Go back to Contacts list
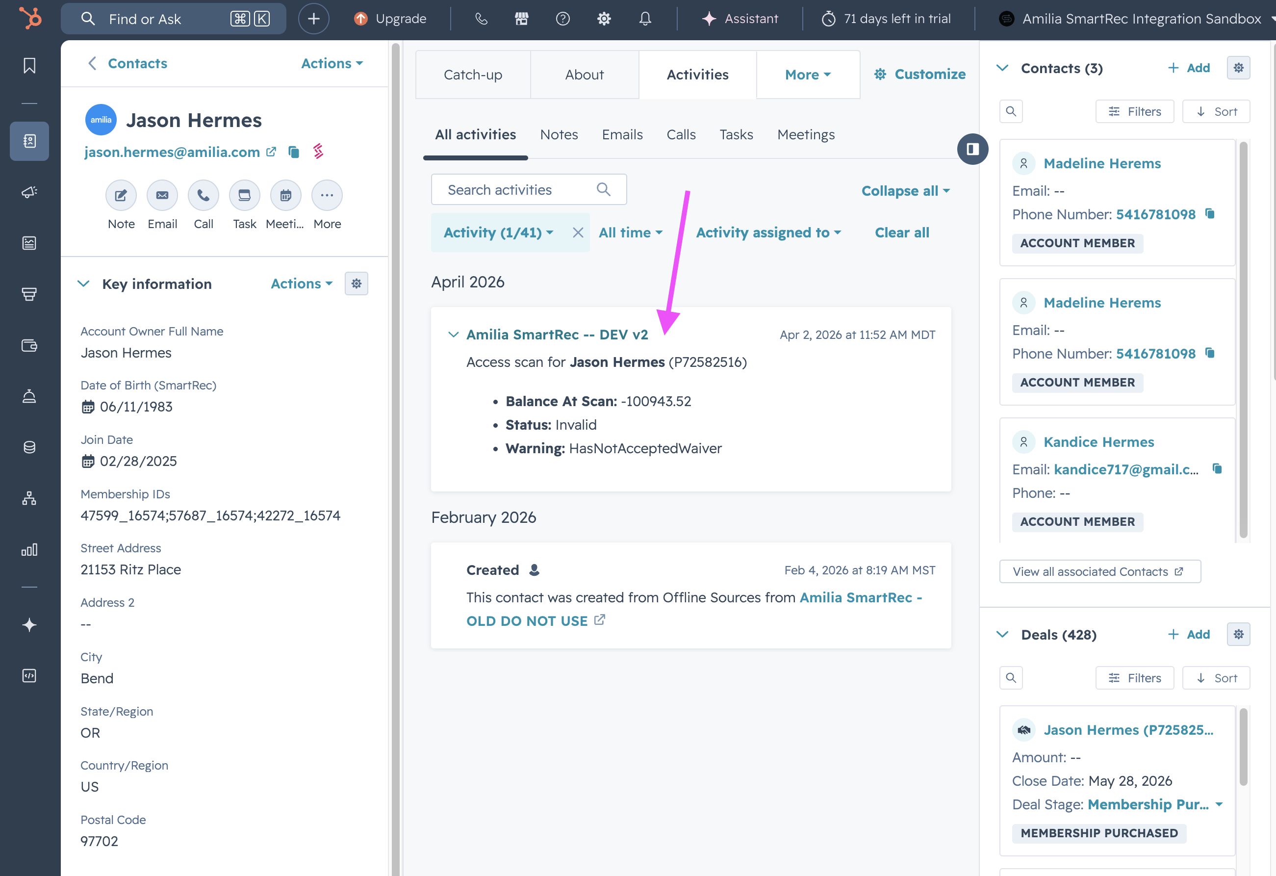The height and width of the screenshot is (876, 1276). [x=128, y=63]
